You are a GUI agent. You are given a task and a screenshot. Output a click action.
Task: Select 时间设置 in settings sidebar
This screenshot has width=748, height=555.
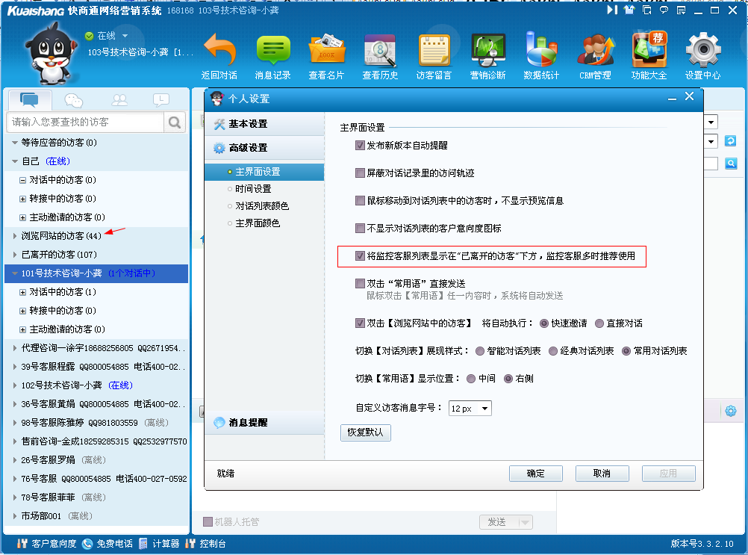253,189
